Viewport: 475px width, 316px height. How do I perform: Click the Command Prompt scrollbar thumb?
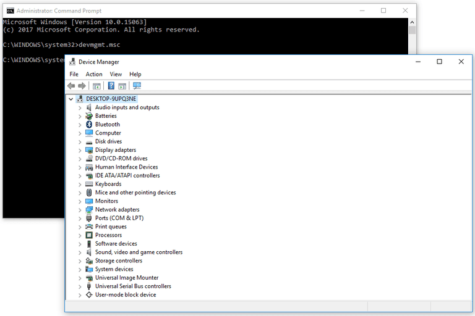pyautogui.click(x=412, y=30)
